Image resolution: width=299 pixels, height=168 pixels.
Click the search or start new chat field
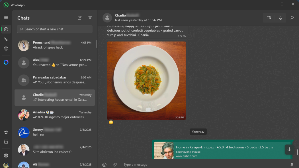tap(55, 29)
